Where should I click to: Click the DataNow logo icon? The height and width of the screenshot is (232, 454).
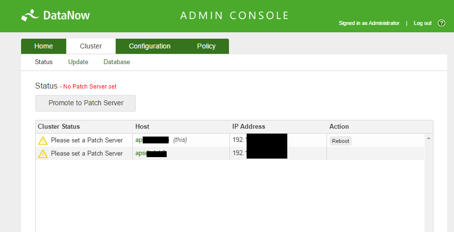pyautogui.click(x=30, y=15)
